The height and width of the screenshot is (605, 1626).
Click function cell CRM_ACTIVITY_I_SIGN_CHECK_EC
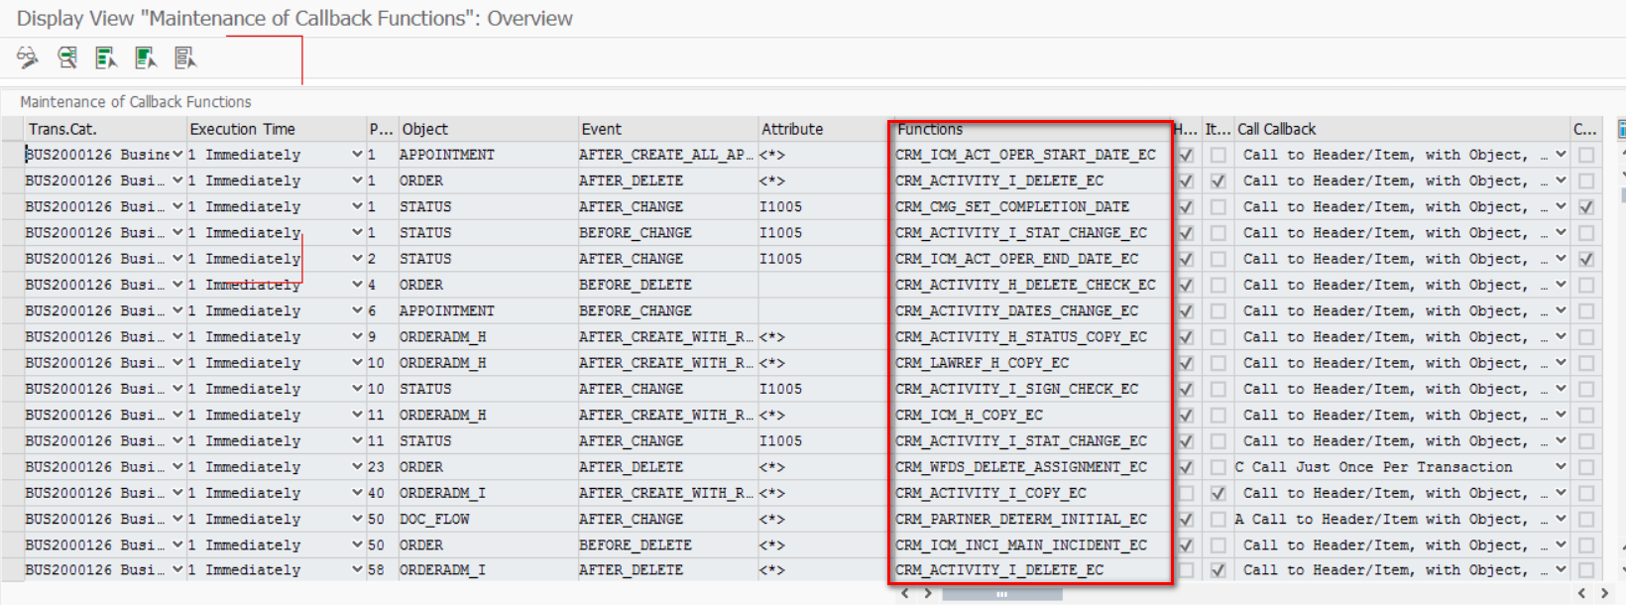pyautogui.click(x=1031, y=389)
